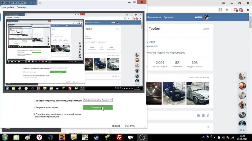Open Steam from the taskbar
The image size is (252, 141).
pyautogui.click(x=96, y=137)
